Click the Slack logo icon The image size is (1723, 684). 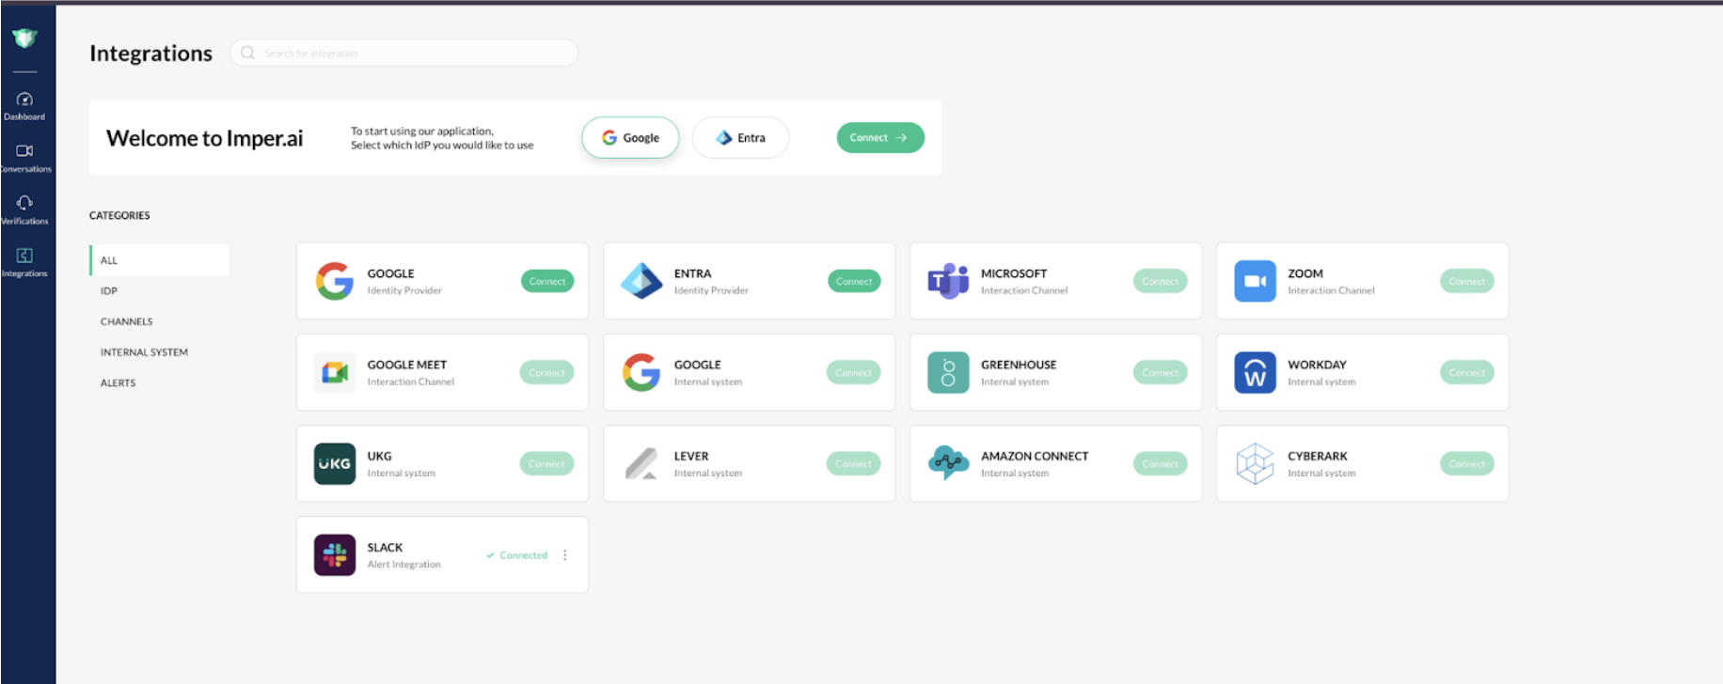[335, 554]
